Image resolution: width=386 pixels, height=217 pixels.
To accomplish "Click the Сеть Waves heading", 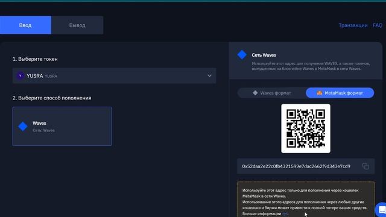I will point(264,55).
